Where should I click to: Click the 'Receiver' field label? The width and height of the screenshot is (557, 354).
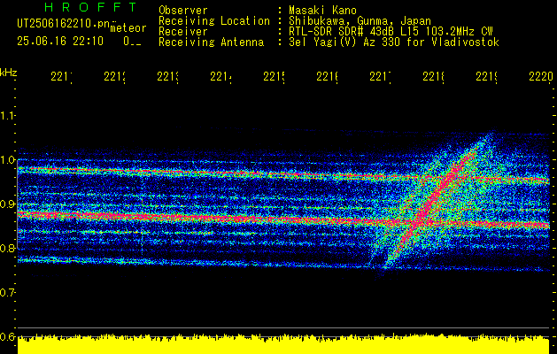183,32
